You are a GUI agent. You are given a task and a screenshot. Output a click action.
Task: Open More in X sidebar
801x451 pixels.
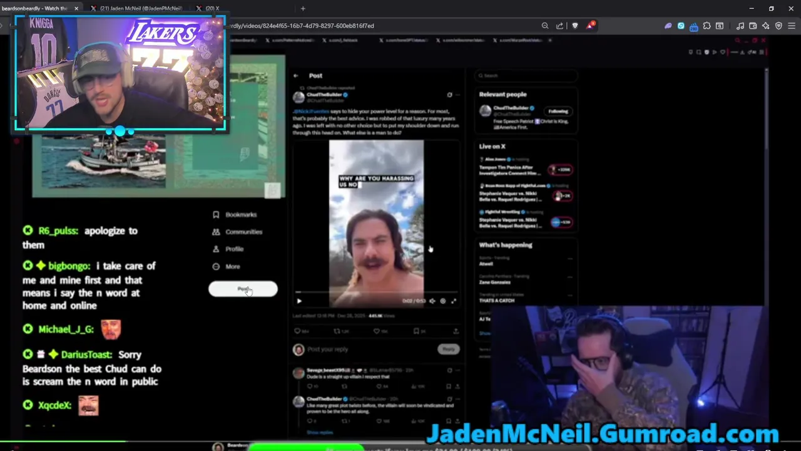tap(226, 267)
